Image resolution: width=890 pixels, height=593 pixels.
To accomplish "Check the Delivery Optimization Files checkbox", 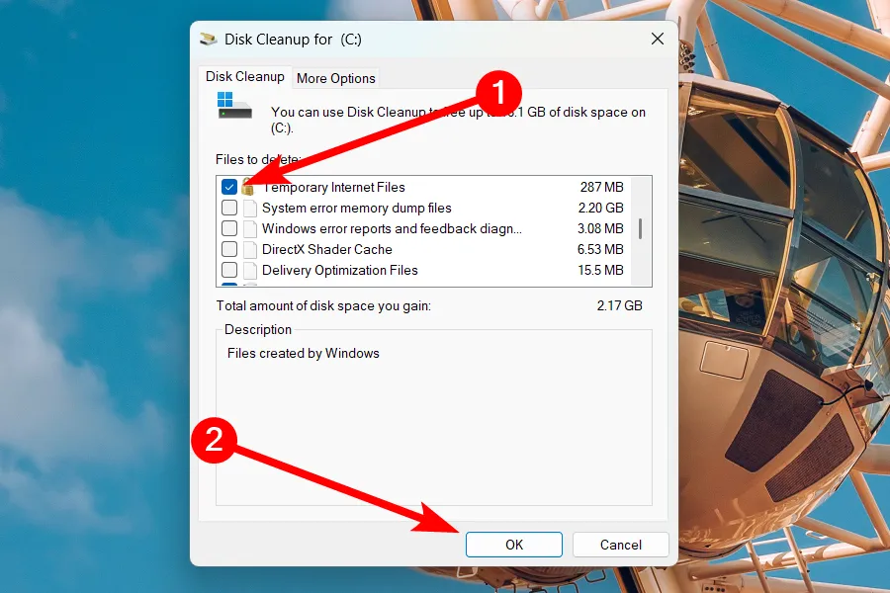I will 229,271.
